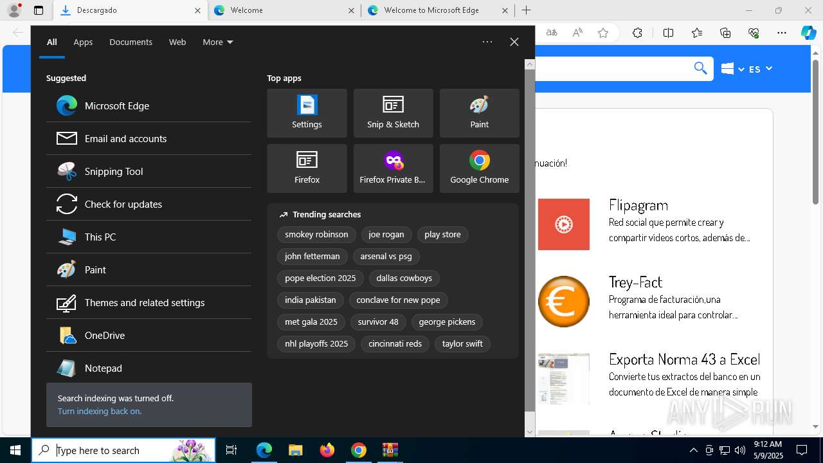Open the Edge profile avatar
823x463 pixels.
pyautogui.click(x=14, y=10)
